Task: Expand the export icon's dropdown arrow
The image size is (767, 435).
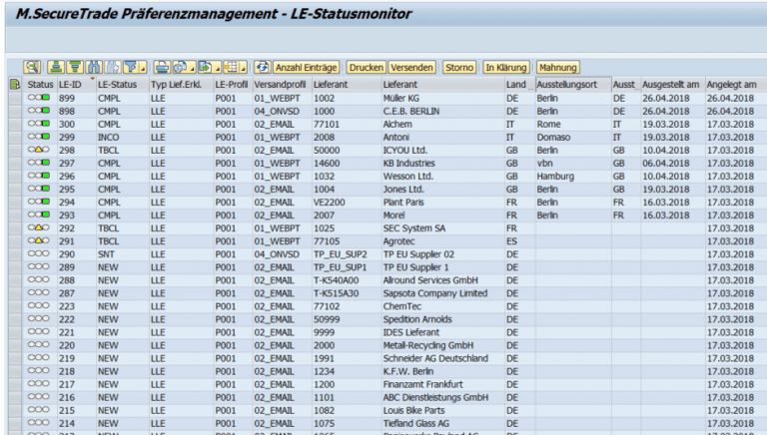Action: coord(216,68)
